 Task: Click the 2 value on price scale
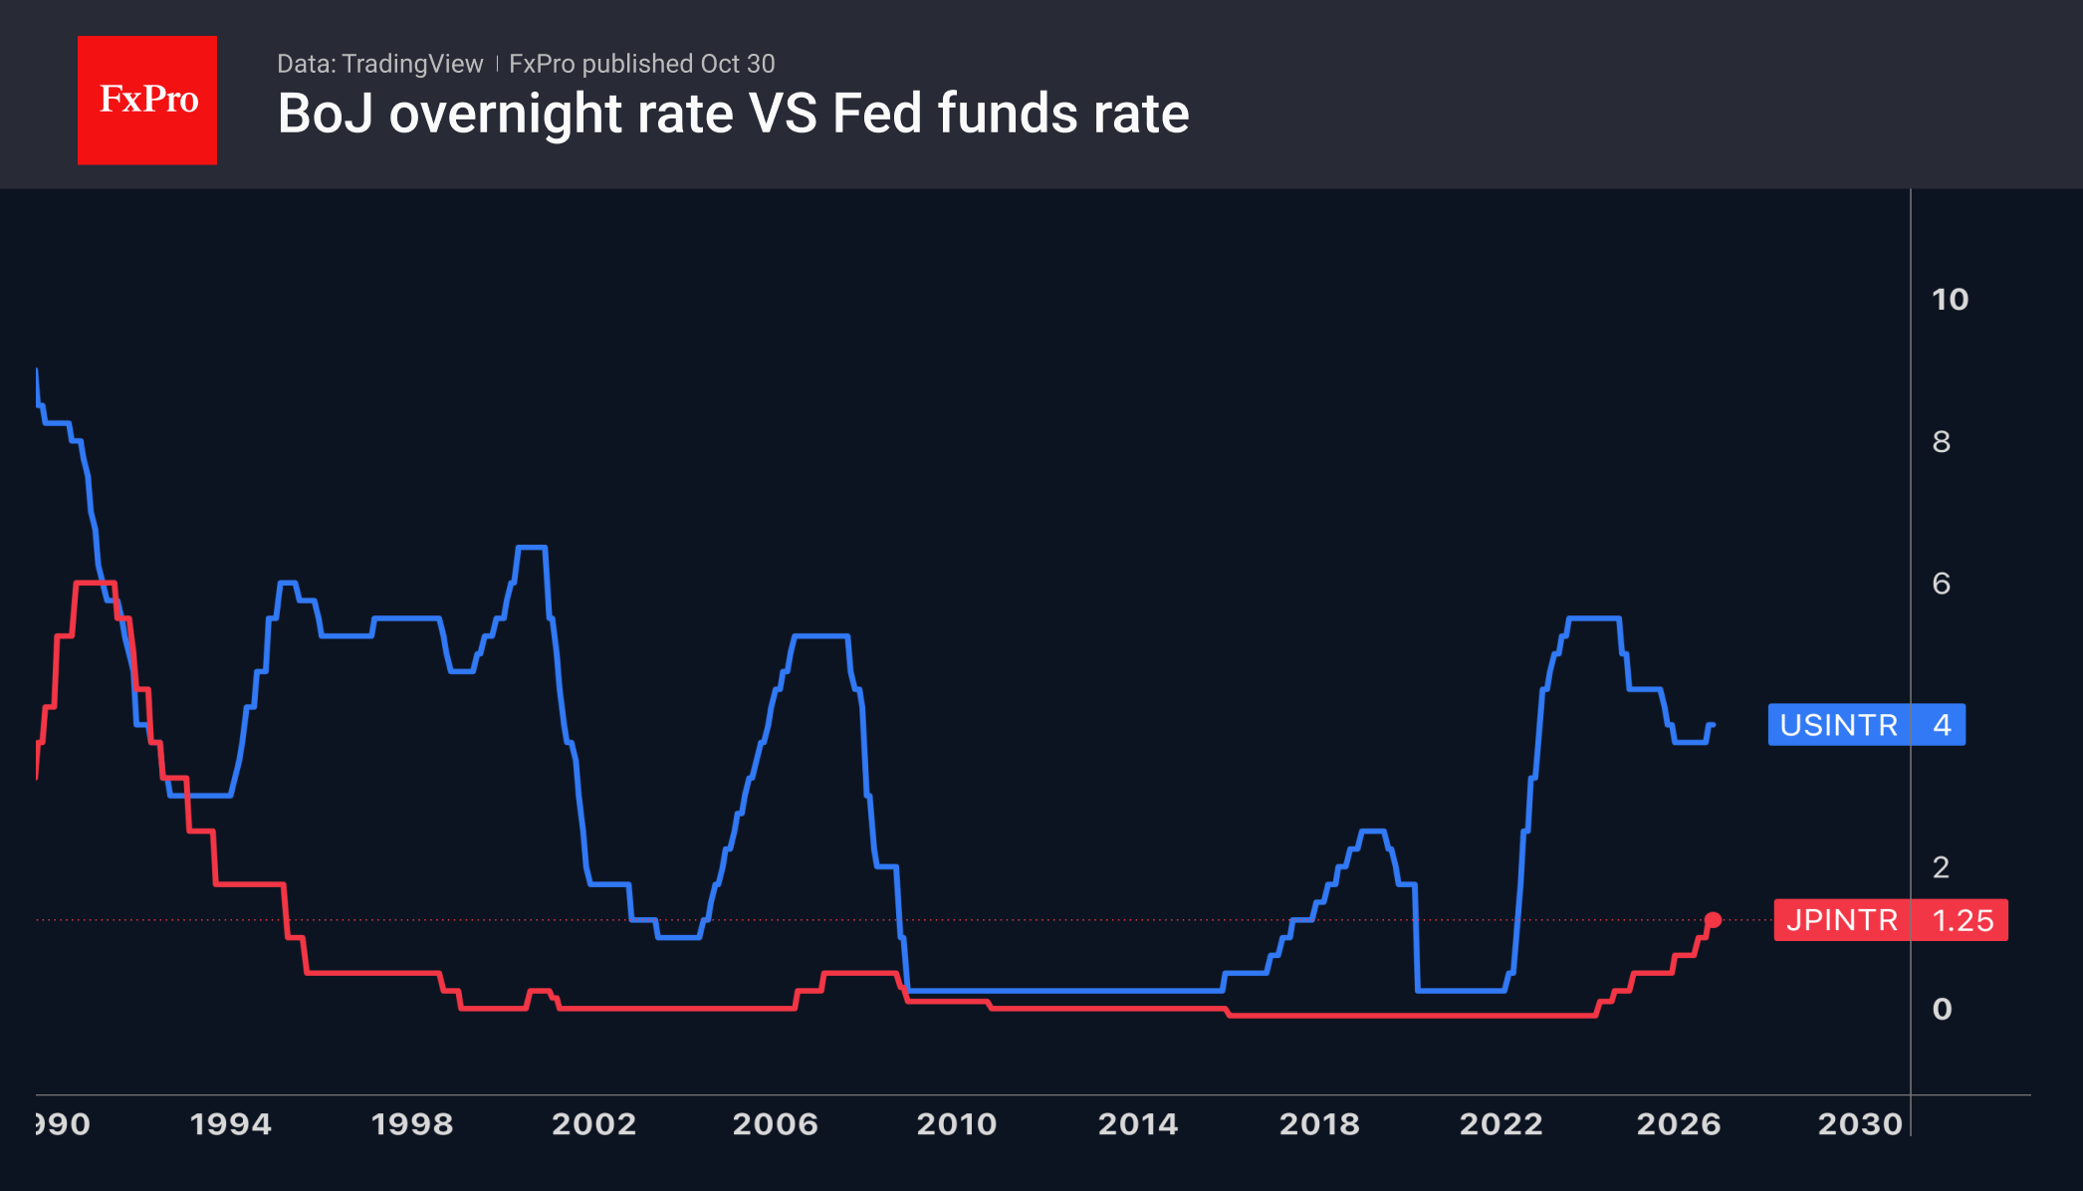point(1941,867)
